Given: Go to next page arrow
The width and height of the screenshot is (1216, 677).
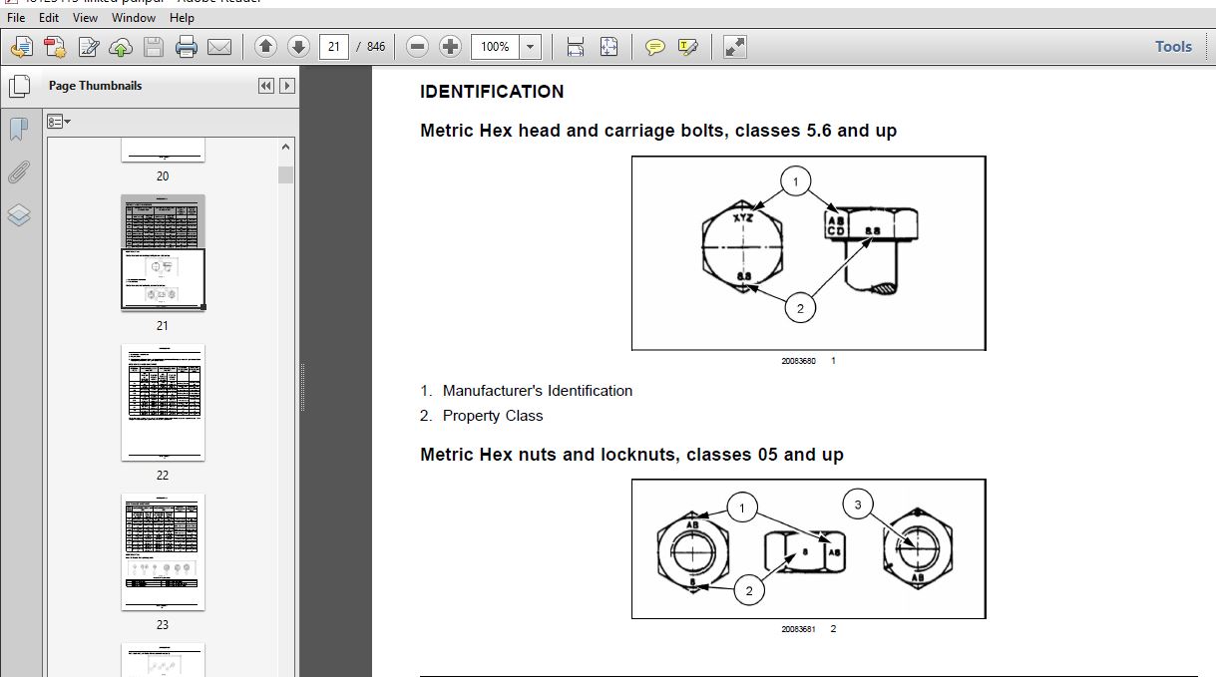Looking at the screenshot, I should pos(298,47).
